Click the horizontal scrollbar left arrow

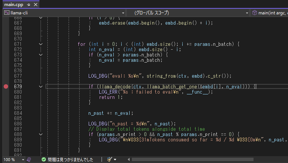click(128, 160)
